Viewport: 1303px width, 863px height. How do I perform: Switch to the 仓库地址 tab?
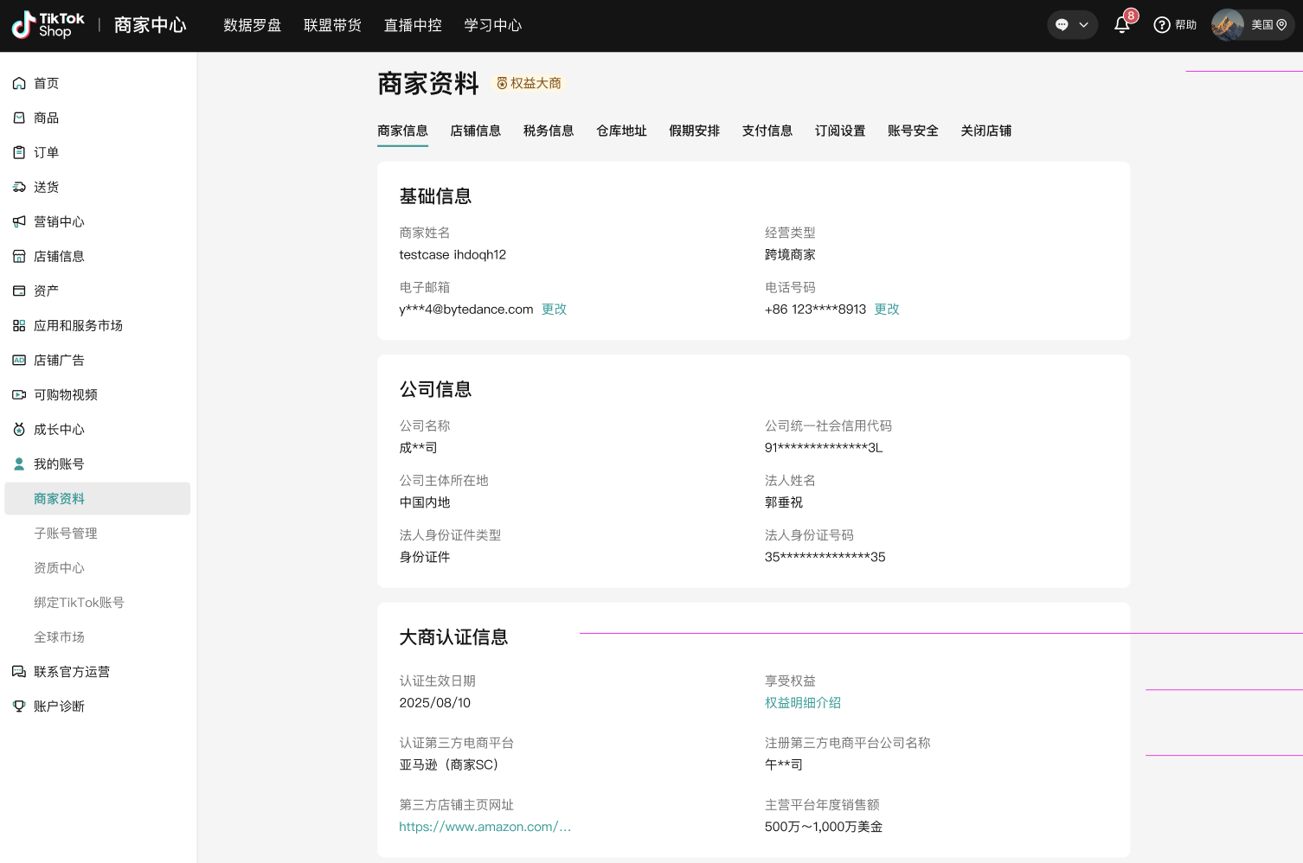(x=621, y=131)
